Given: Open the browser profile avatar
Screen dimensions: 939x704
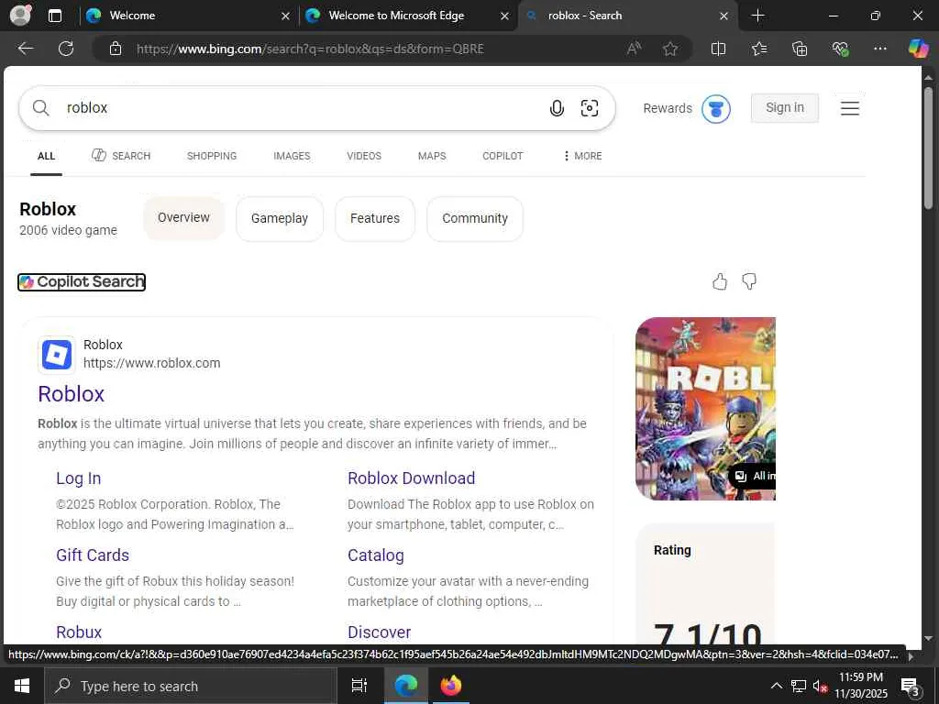Looking at the screenshot, I should click(x=20, y=15).
